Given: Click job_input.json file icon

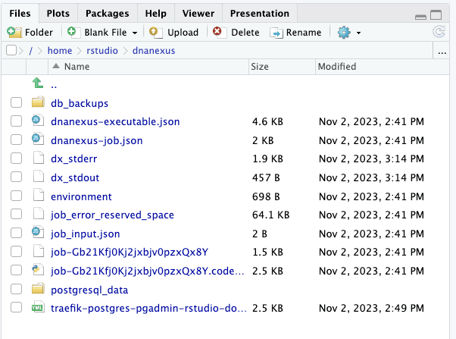Looking at the screenshot, I should (38, 233).
